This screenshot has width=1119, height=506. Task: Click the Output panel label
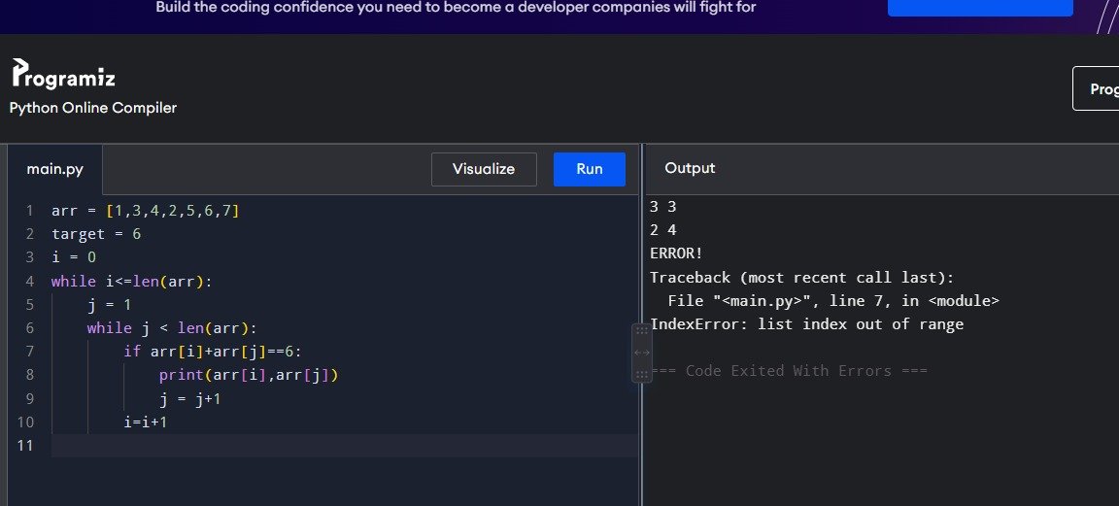tap(690, 168)
